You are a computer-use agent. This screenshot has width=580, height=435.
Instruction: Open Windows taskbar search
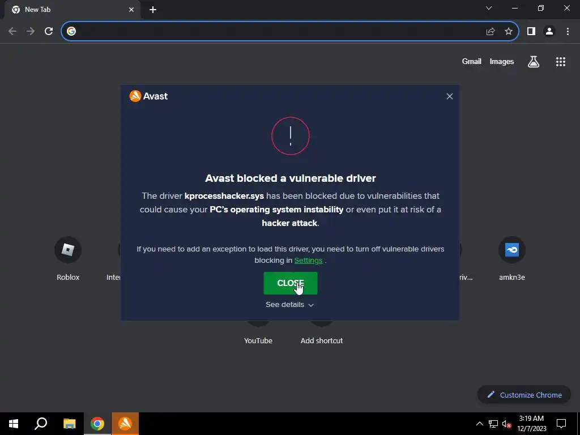click(41, 424)
